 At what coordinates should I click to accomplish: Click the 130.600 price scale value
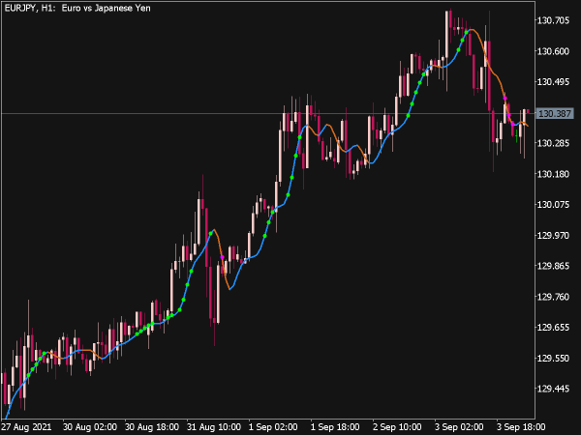pos(553,51)
